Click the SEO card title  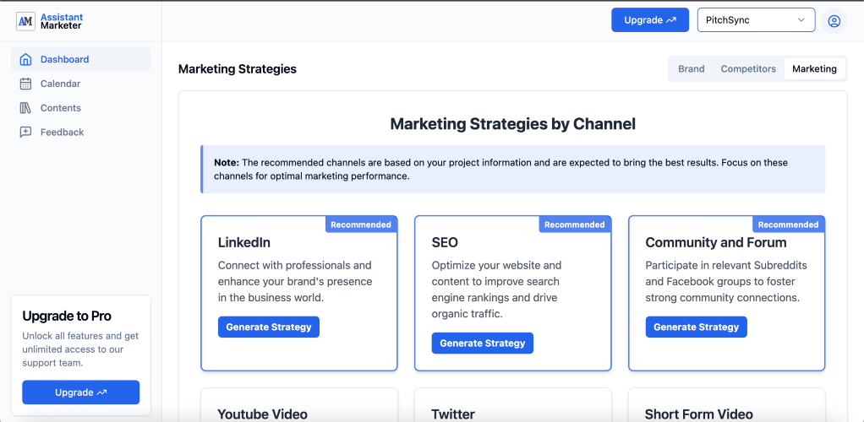tap(445, 242)
